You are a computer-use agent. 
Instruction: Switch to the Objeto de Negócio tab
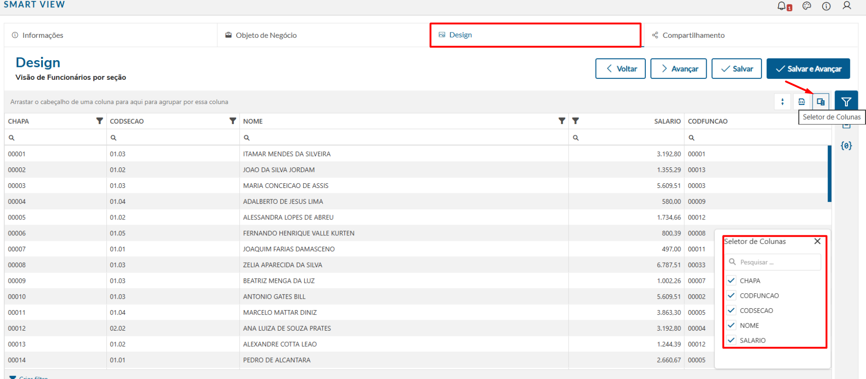point(323,35)
